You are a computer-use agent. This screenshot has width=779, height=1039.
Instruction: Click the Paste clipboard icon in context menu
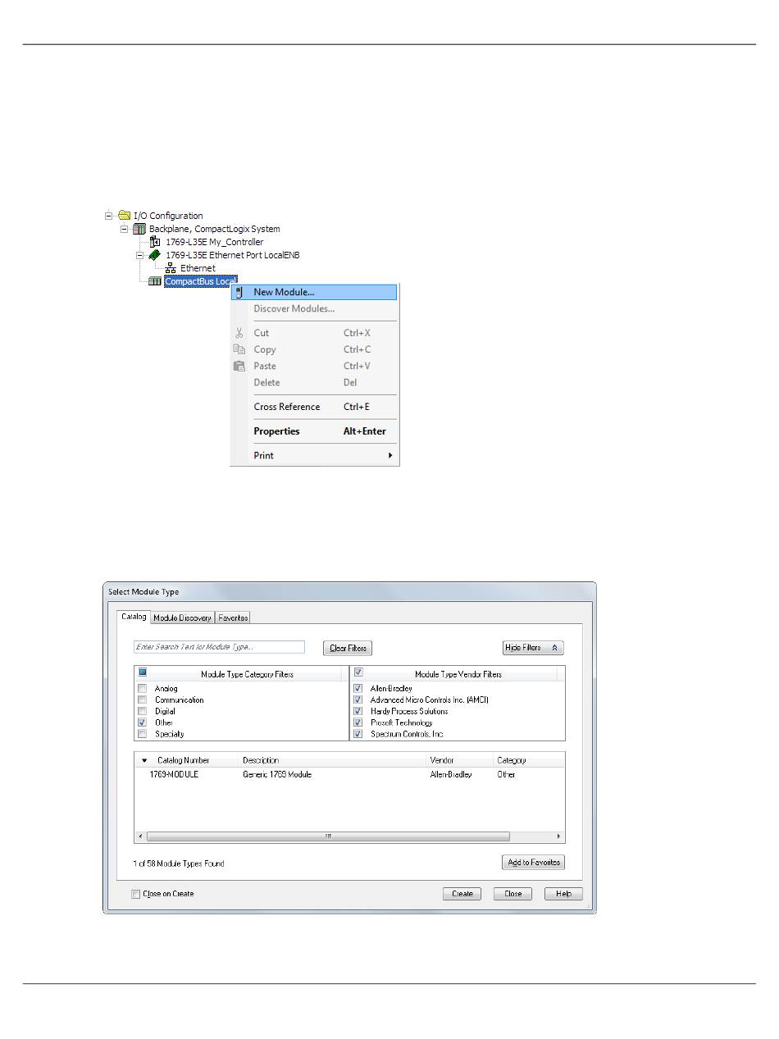tap(239, 366)
